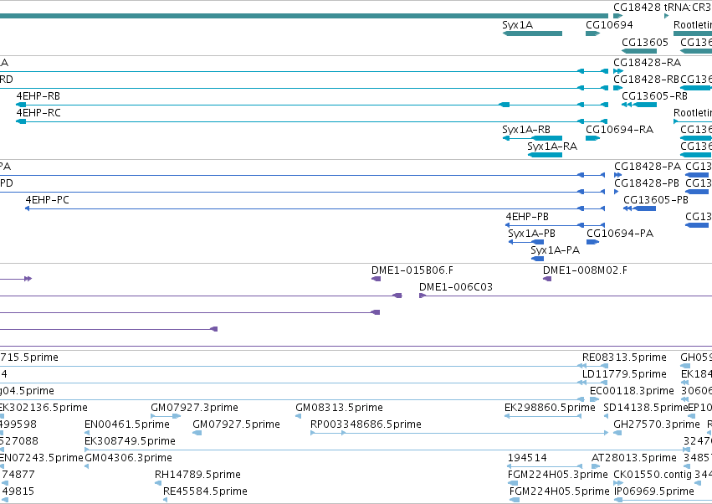Click the RE08313.5prime EST label
This screenshot has height=504, width=712.
tap(624, 357)
